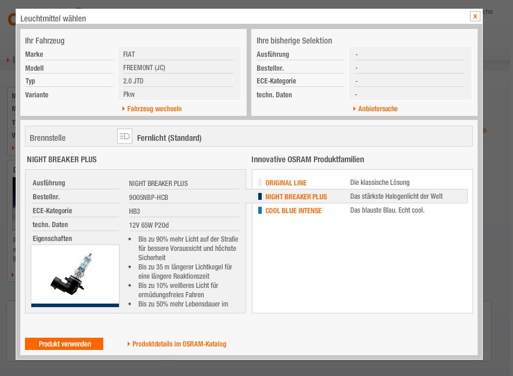Click the FREEMONT (JC) model field
The height and width of the screenshot is (376, 513).
pos(144,68)
